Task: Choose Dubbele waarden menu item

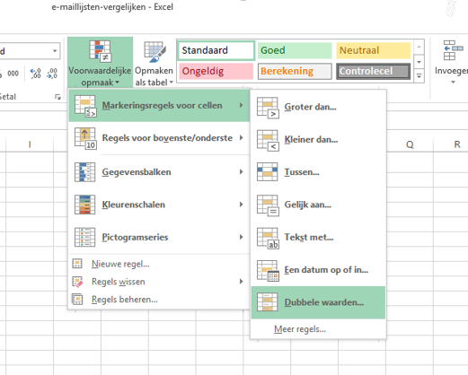Action: [318, 302]
